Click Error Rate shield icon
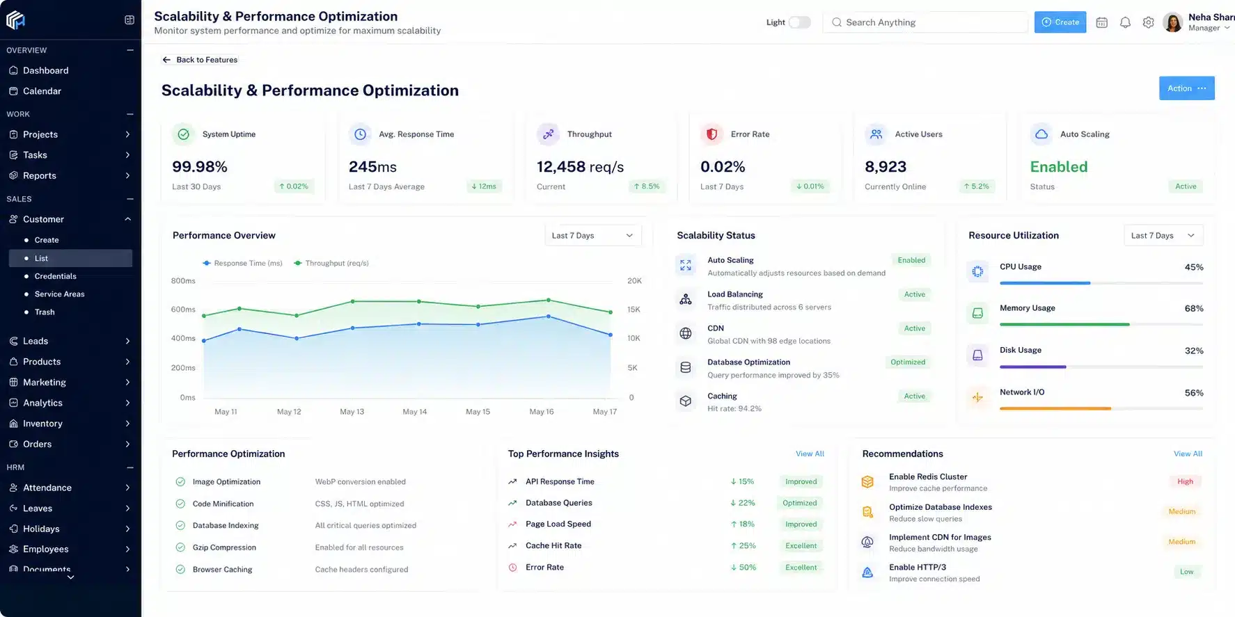1235x617 pixels. click(x=711, y=134)
